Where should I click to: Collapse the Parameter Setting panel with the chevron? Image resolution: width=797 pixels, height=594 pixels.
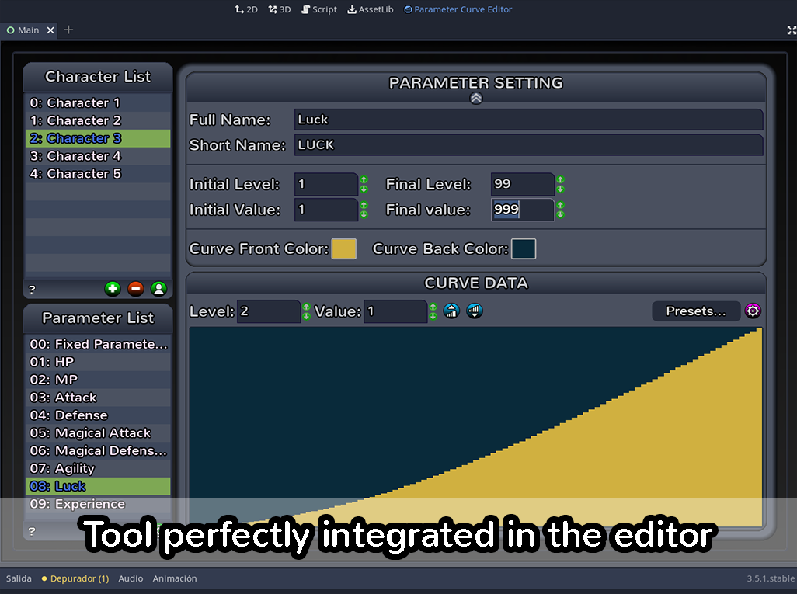[x=476, y=98]
